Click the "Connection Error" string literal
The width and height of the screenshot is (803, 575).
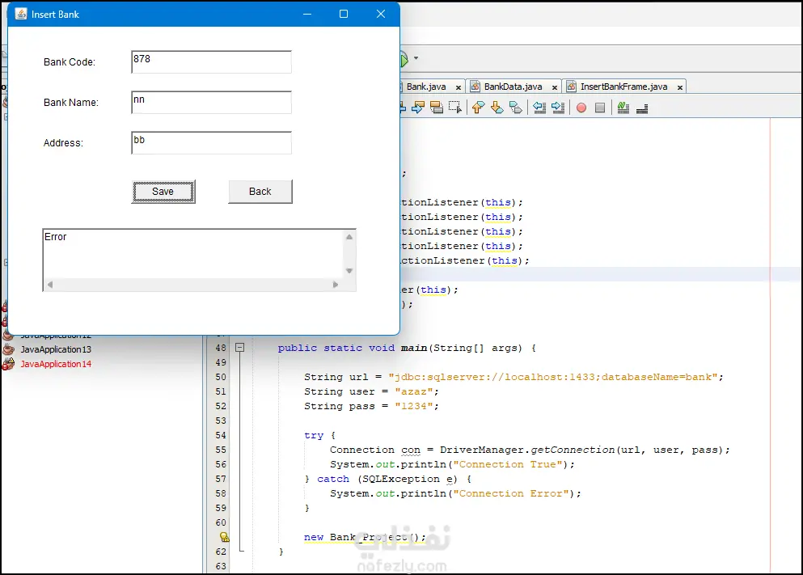click(x=511, y=493)
